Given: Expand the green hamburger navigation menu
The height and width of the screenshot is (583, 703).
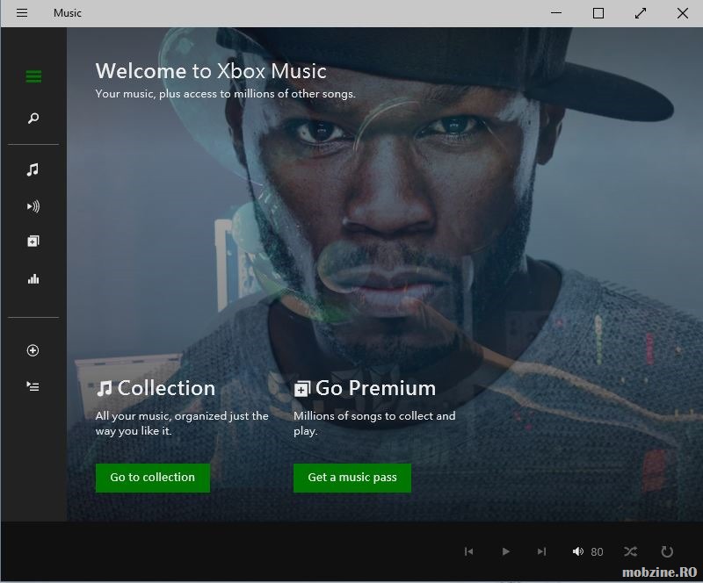Looking at the screenshot, I should pyautogui.click(x=33, y=76).
